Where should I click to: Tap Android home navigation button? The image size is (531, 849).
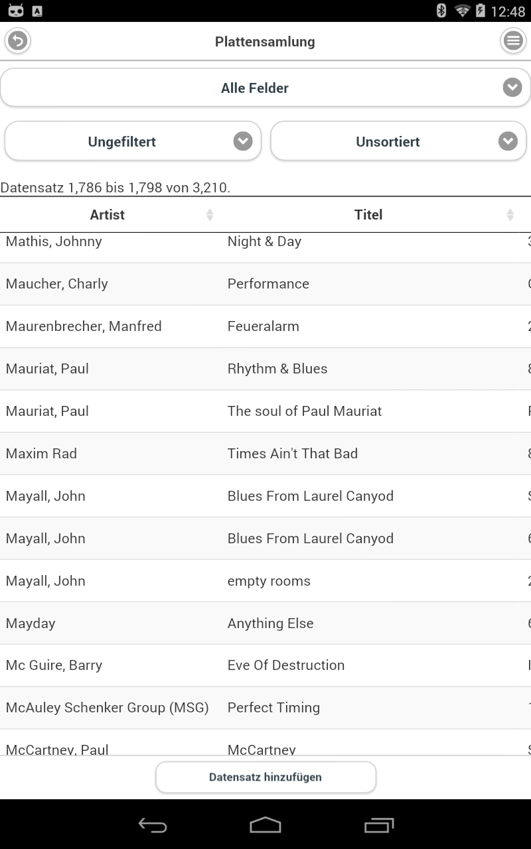(265, 824)
